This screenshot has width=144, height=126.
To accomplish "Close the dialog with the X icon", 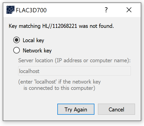I will pyautogui.click(x=129, y=10).
